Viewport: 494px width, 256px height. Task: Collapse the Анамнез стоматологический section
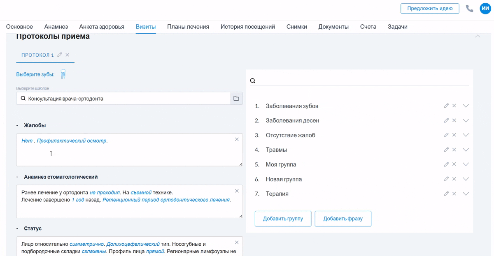click(17, 177)
